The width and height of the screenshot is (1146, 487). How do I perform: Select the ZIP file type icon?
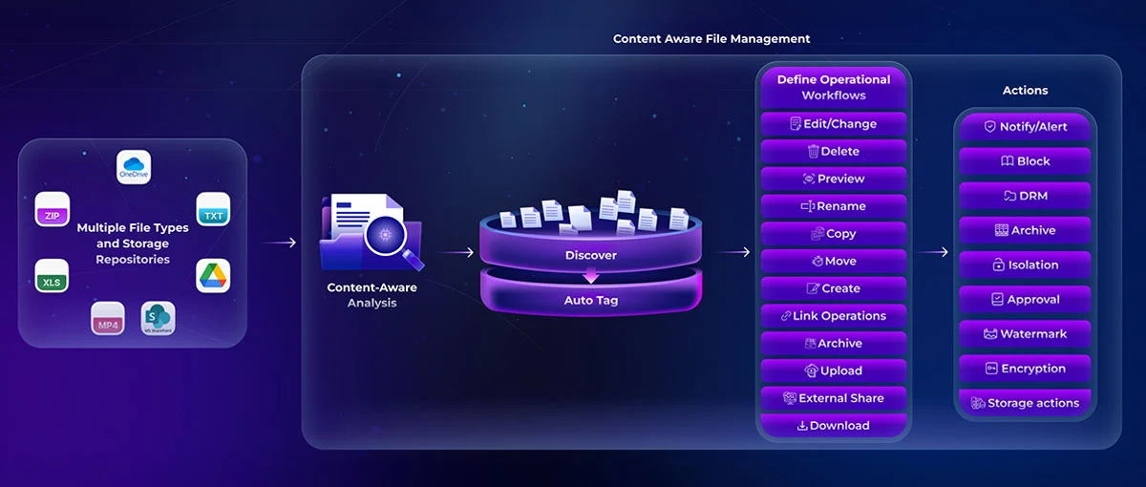pos(52,209)
